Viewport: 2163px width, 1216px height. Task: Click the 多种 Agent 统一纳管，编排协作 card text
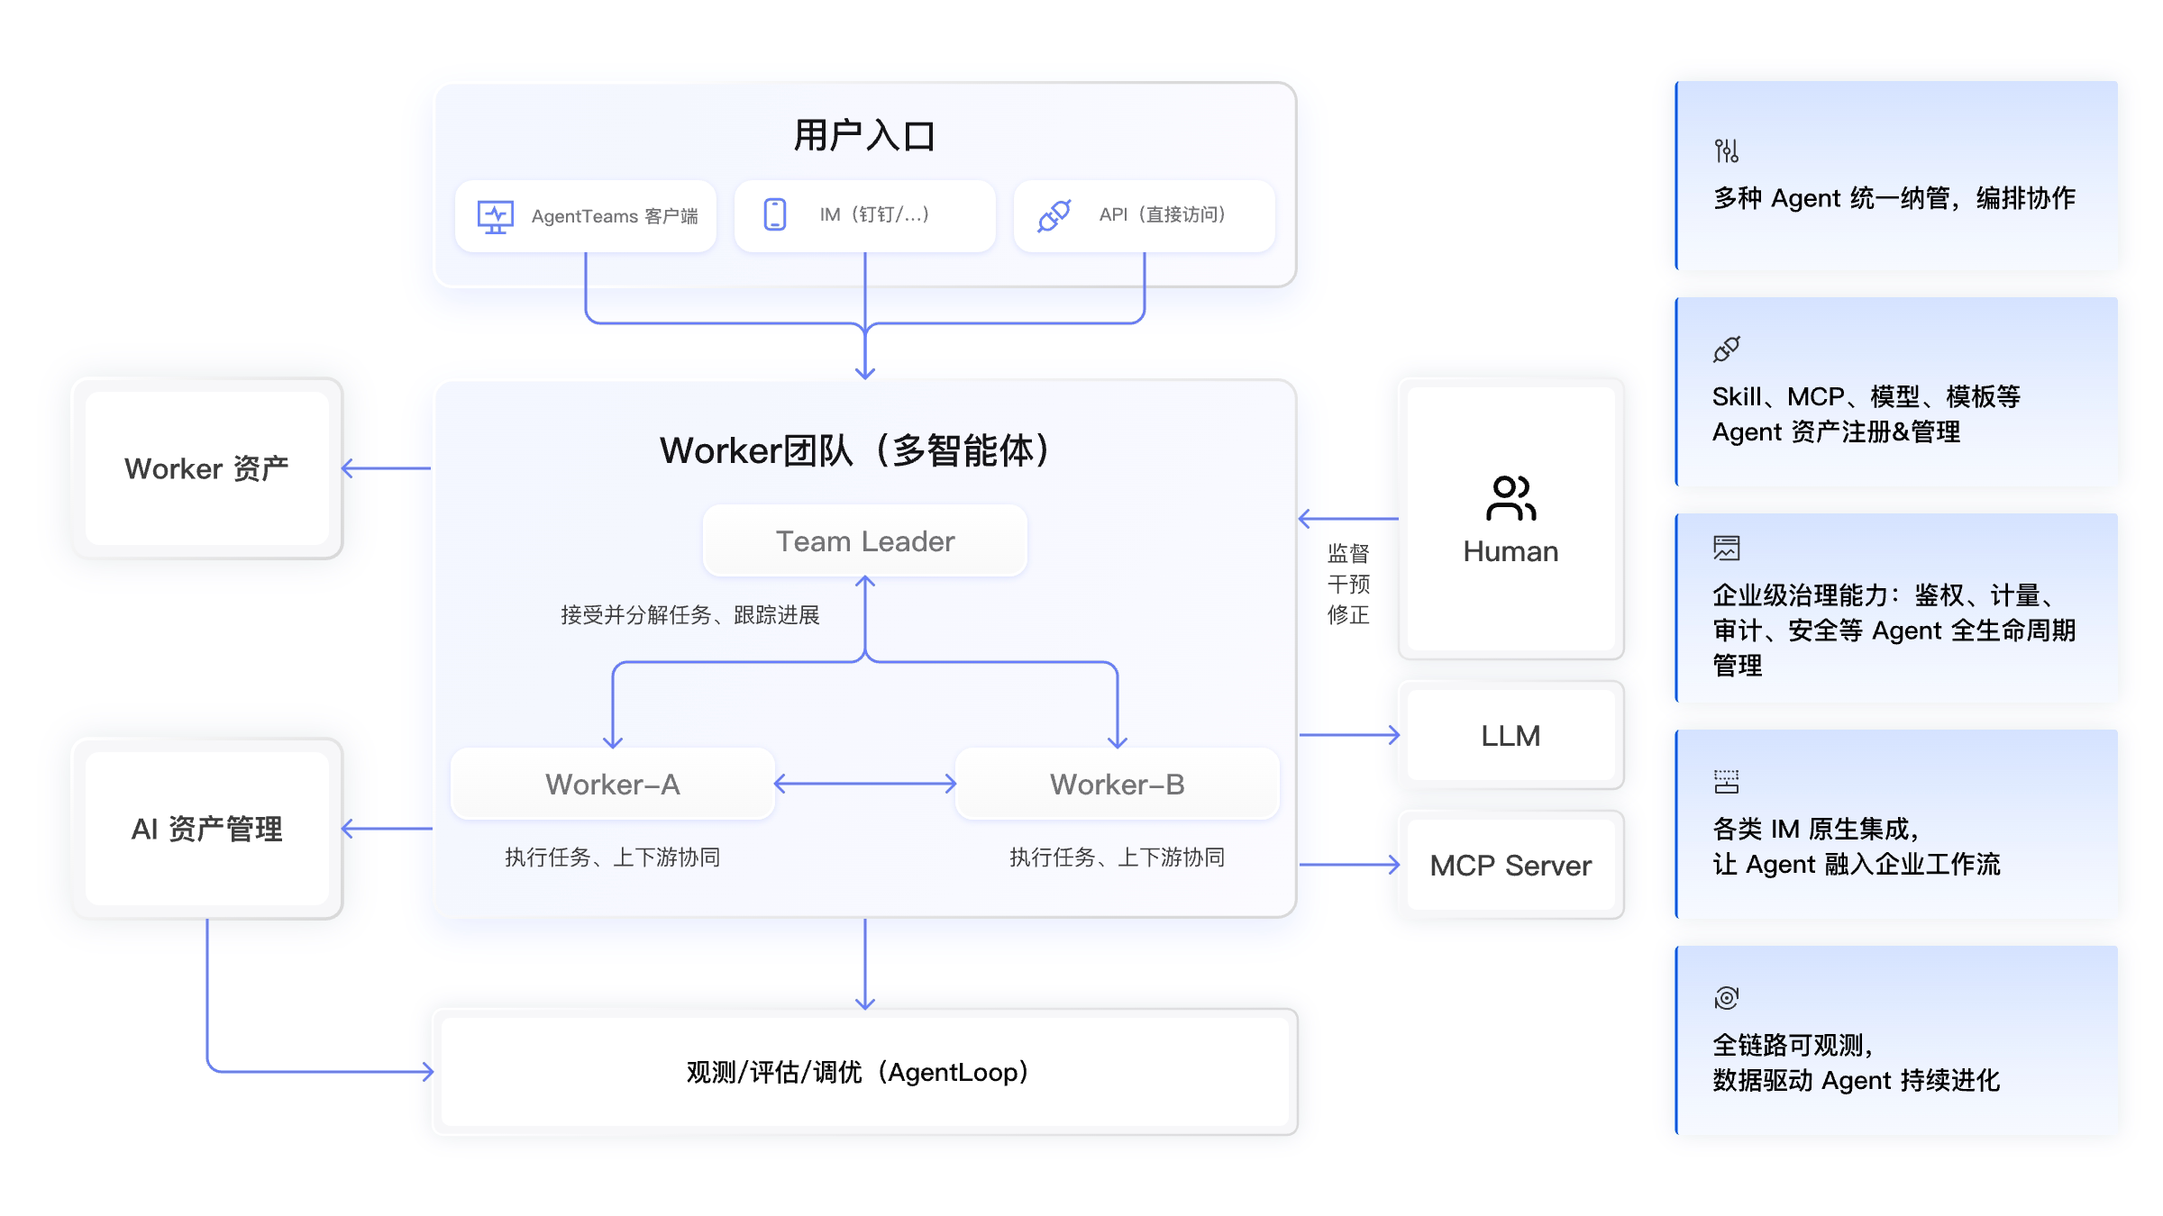click(1894, 198)
